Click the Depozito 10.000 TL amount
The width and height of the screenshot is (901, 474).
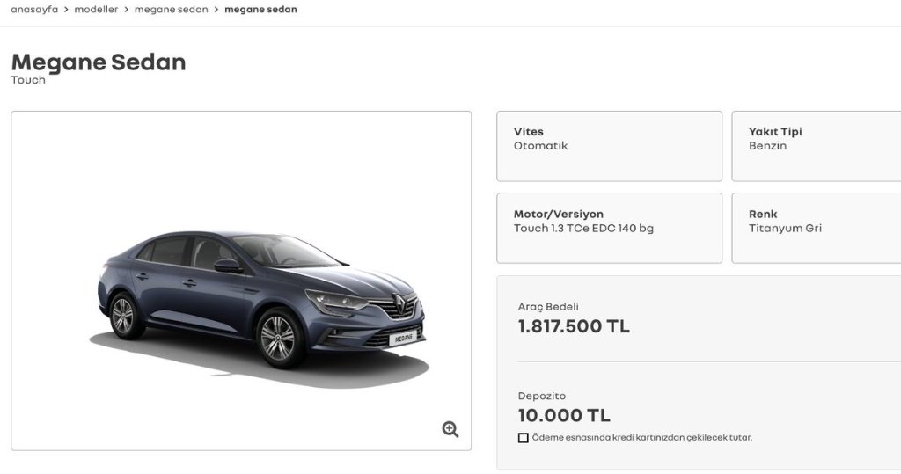[x=564, y=415]
